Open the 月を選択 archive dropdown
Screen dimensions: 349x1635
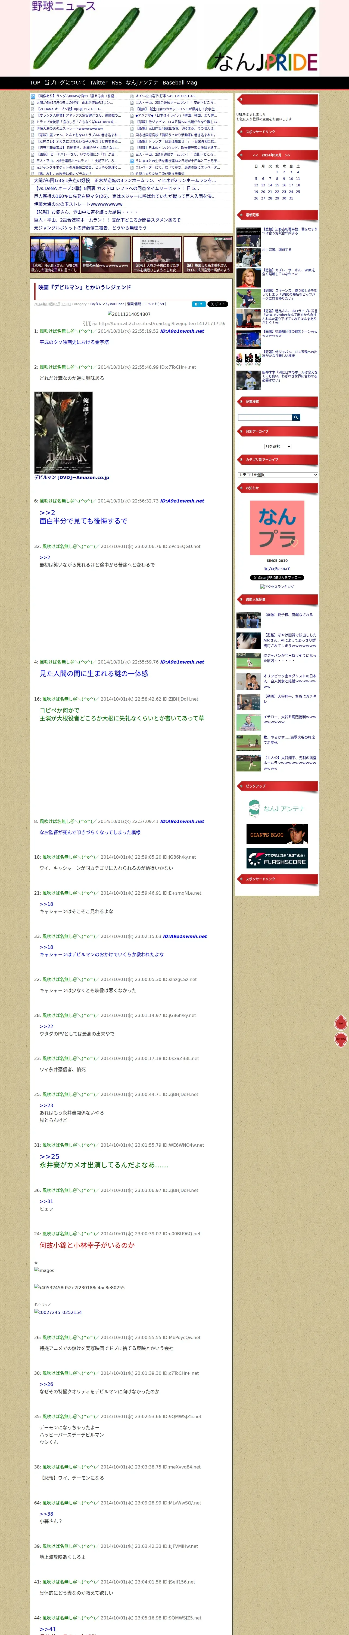pos(278,446)
